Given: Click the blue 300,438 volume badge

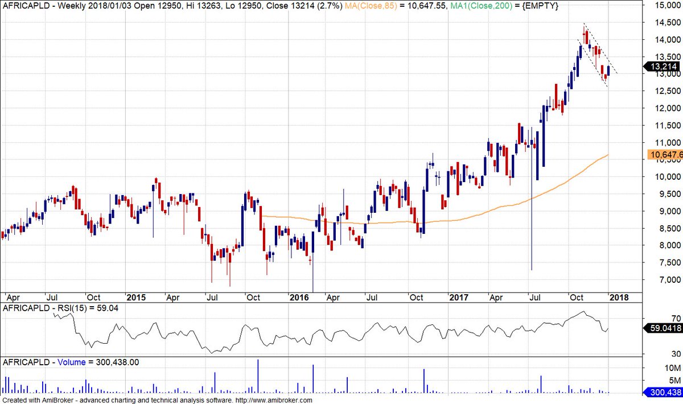Looking at the screenshot, I should point(663,392).
